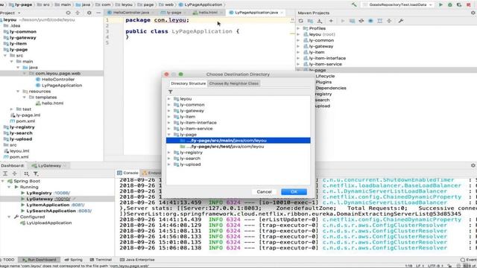
Task: Expand ly-registry node in destination dialog
Action: [169, 152]
